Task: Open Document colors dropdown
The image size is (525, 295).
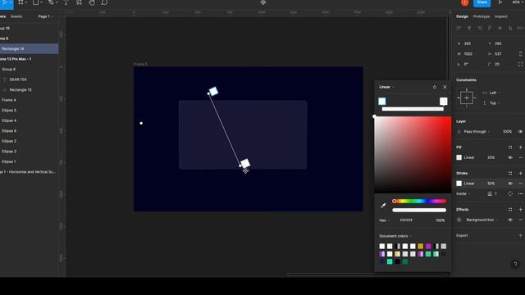Action: coord(395,236)
